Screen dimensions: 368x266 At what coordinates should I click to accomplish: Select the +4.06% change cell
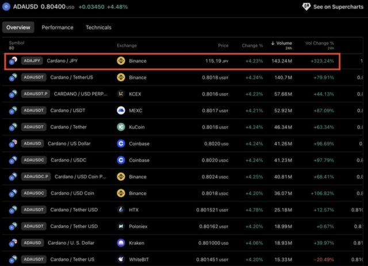(254, 243)
